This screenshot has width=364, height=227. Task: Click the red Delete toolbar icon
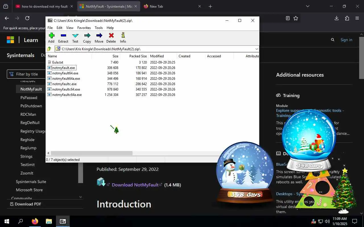[x=111, y=38]
